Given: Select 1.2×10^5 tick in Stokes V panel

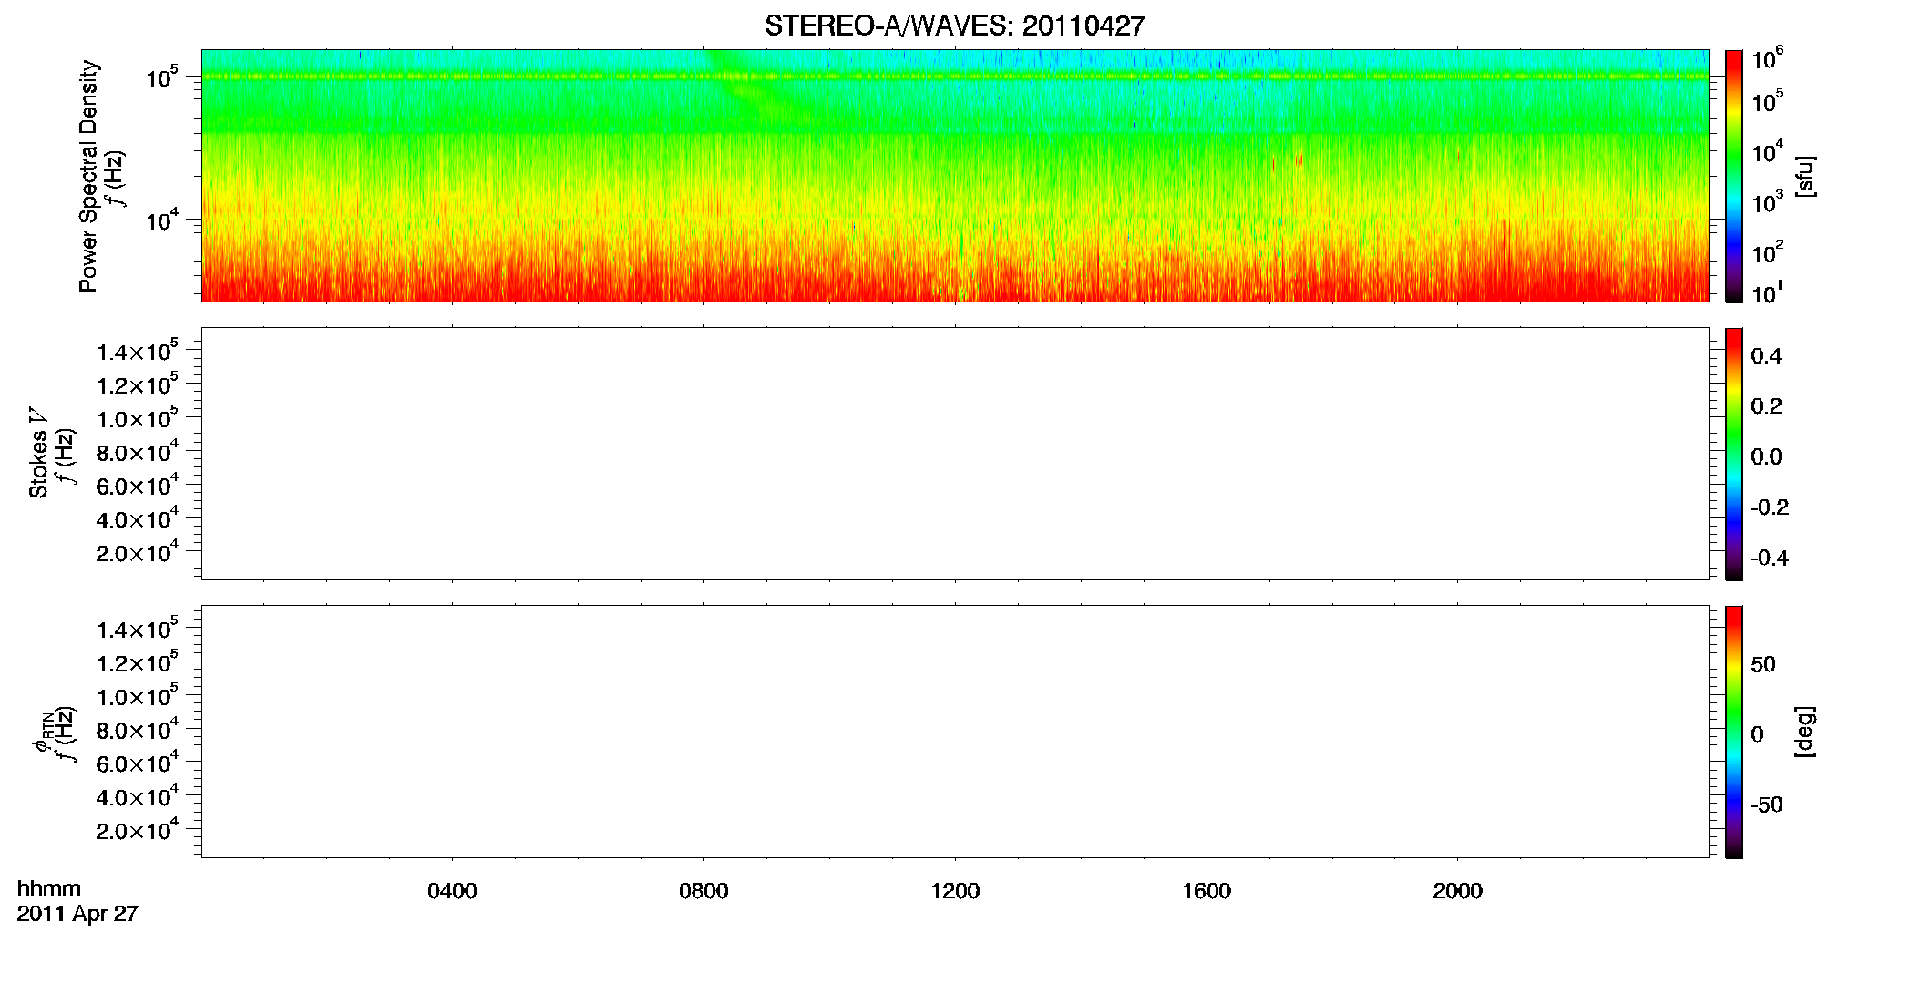Looking at the screenshot, I should coord(137,384).
